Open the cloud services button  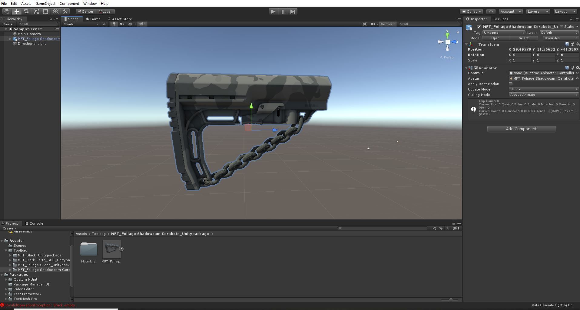(x=491, y=12)
